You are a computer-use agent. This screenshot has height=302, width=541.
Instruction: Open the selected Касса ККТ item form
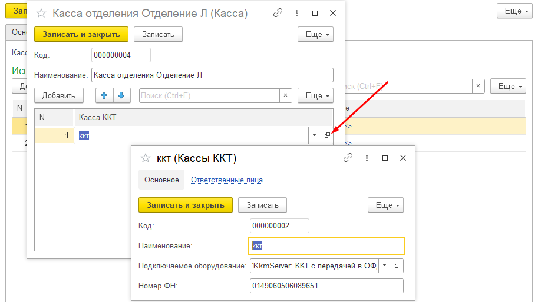click(x=328, y=136)
